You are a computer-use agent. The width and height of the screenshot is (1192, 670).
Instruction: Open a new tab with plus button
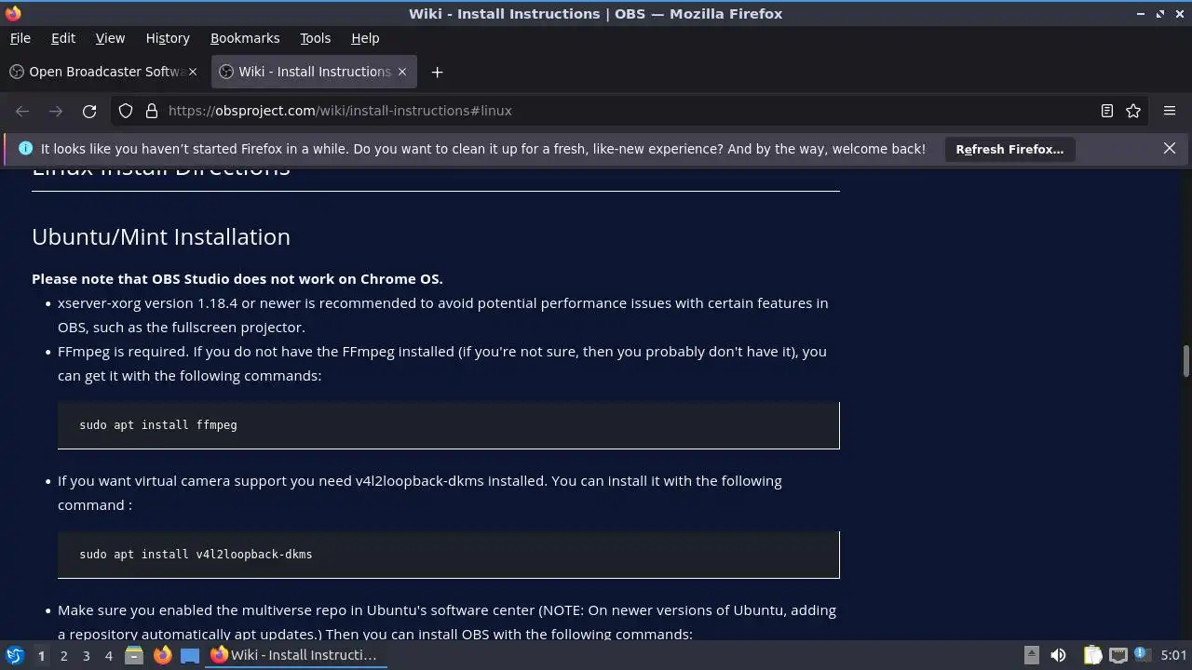click(x=437, y=72)
